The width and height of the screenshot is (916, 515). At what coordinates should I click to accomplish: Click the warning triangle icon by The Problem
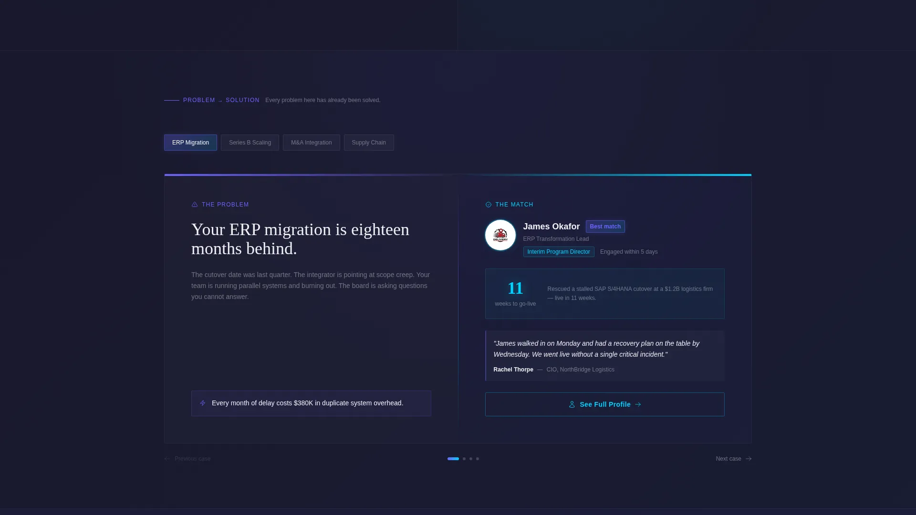tap(195, 205)
